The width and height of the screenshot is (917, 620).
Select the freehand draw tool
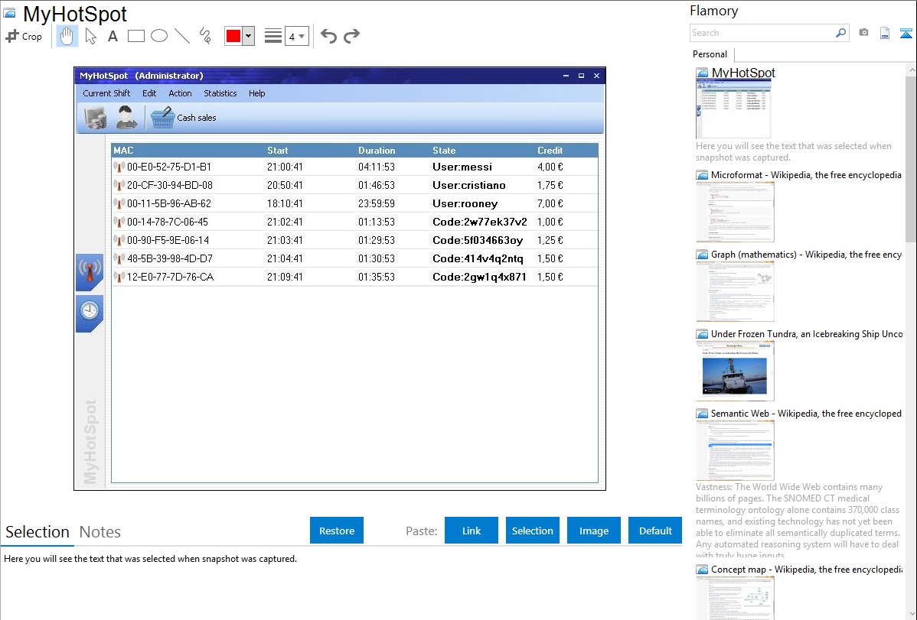pyautogui.click(x=205, y=36)
